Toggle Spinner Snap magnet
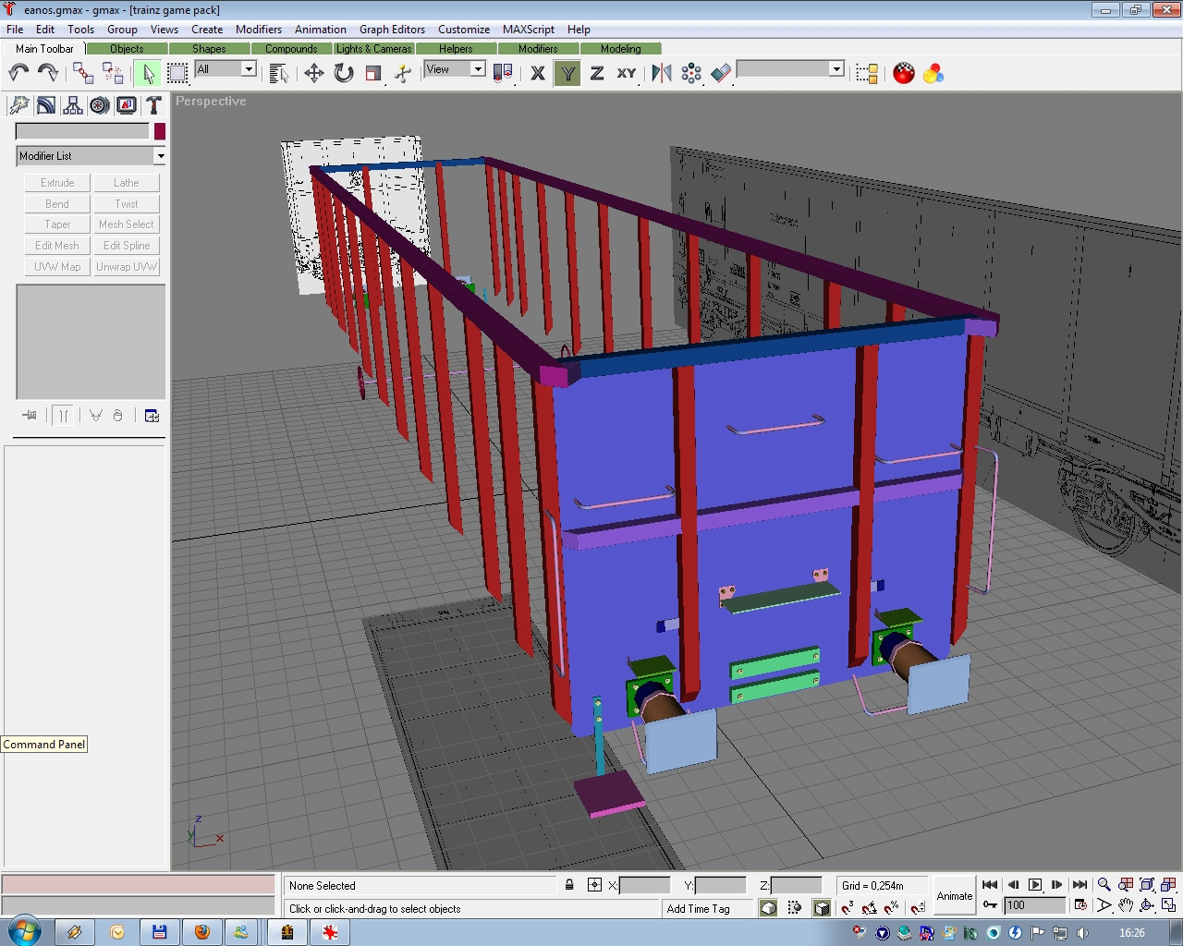This screenshot has height=946, width=1183. point(917,908)
